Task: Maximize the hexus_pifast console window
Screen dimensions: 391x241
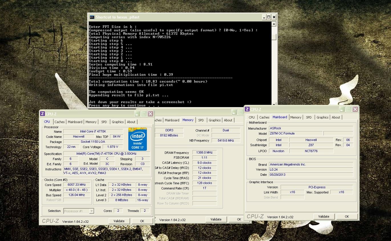Action: click(269, 17)
